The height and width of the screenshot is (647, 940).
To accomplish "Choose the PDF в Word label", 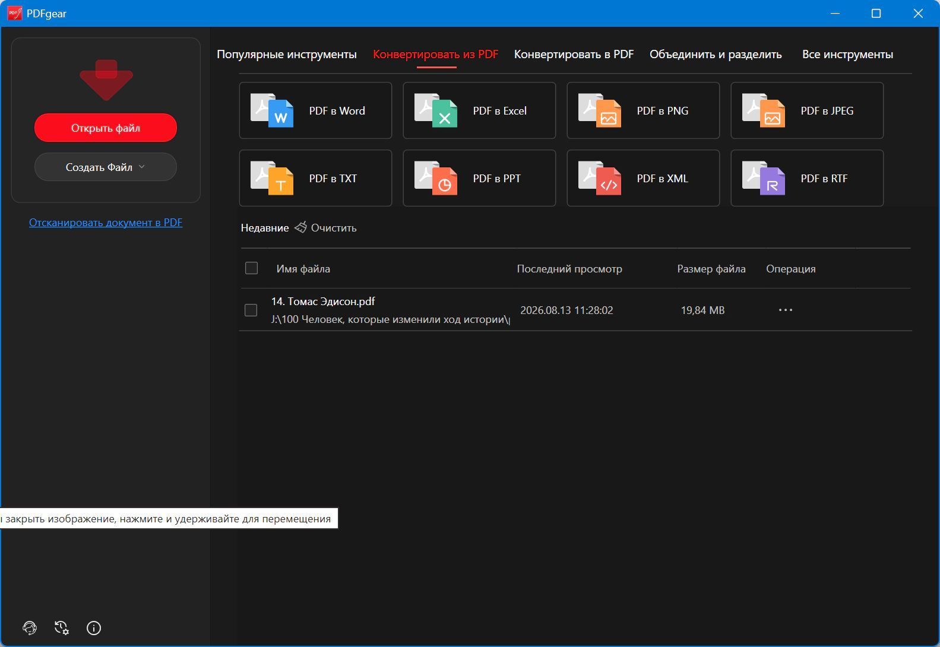I will (x=337, y=111).
